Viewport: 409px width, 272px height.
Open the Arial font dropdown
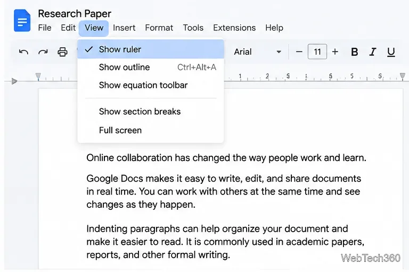click(257, 52)
